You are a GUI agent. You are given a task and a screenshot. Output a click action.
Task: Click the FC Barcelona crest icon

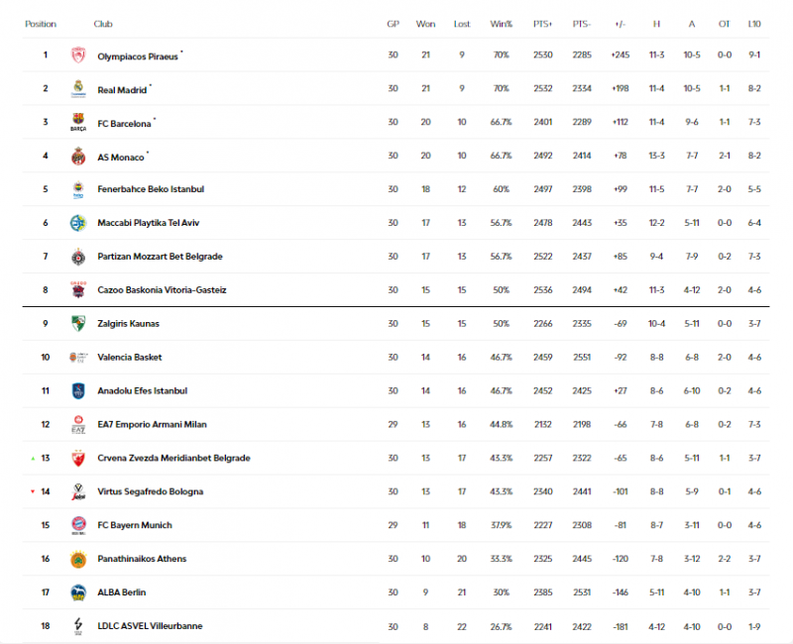pos(78,124)
